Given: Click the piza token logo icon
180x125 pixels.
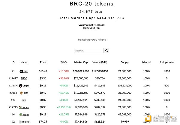Looking at the screenshot, I should coord(21,93).
